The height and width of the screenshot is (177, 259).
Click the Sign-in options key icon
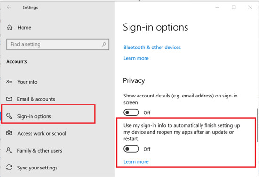pos(9,116)
